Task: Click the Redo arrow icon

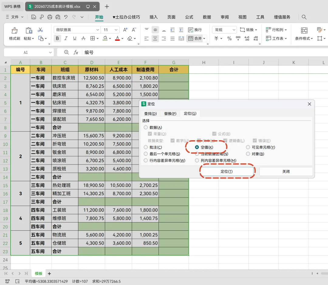Action: pos(74,17)
